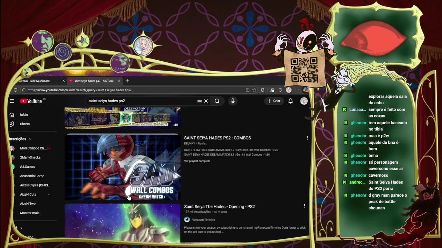Image resolution: width=442 pixels, height=248 pixels.
Task: Bookmark page with the star icon
Action: click(x=254, y=90)
